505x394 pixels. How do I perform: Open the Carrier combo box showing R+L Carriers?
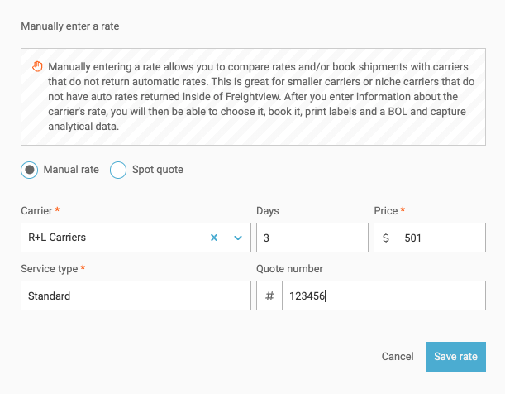click(112, 238)
